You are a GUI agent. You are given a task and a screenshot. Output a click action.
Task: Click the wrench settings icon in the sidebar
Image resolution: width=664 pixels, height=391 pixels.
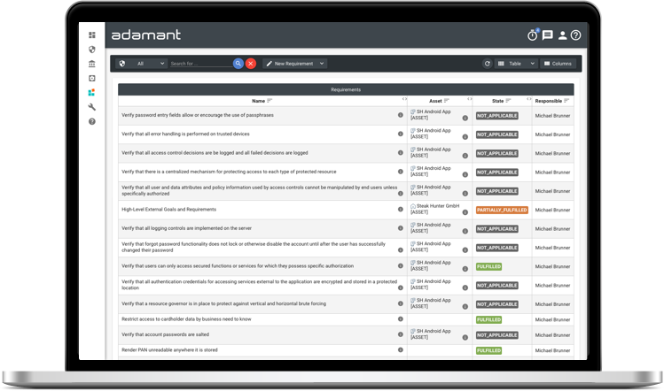92,106
